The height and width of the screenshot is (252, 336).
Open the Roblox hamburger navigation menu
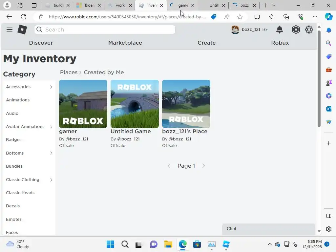pyautogui.click(x=10, y=30)
